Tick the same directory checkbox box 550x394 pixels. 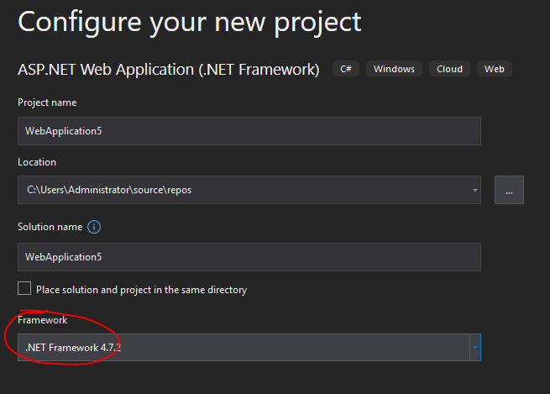[24, 288]
